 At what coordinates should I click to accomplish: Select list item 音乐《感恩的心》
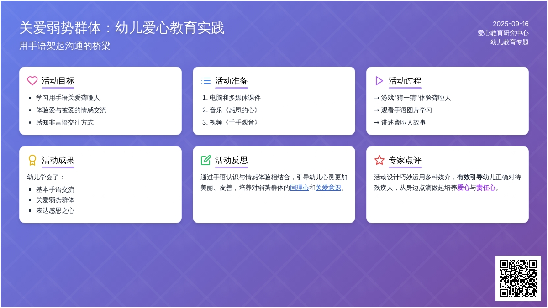[x=234, y=110]
